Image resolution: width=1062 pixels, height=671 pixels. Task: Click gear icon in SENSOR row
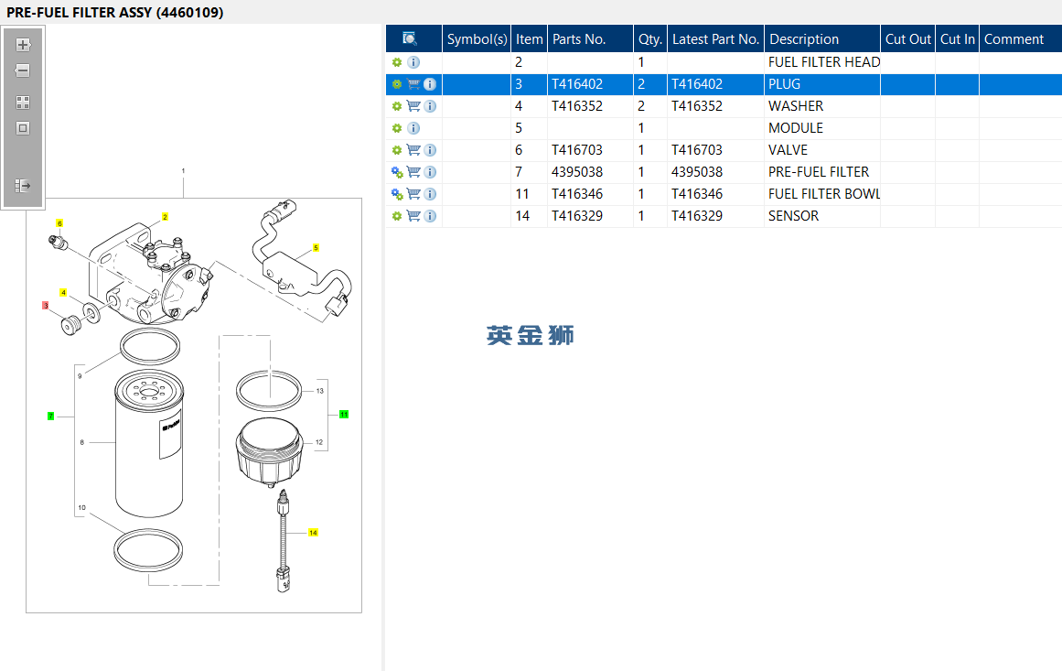coord(397,216)
